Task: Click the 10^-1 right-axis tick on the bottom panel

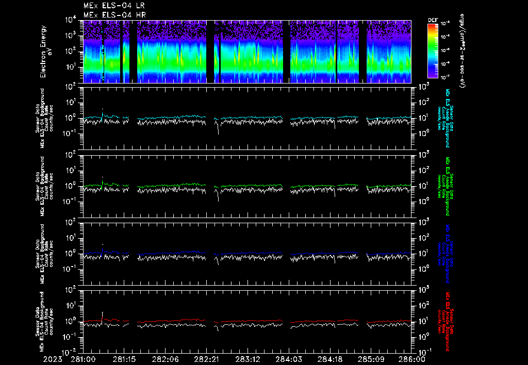Action: pos(425,352)
